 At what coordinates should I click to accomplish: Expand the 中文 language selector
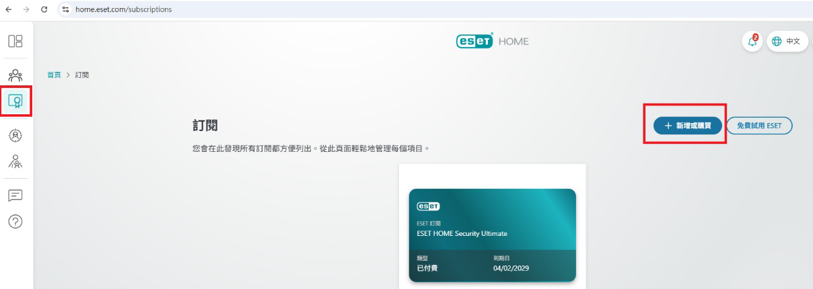786,41
